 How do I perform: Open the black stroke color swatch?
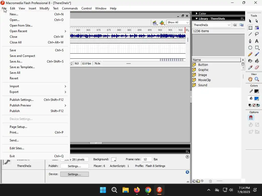256,91
